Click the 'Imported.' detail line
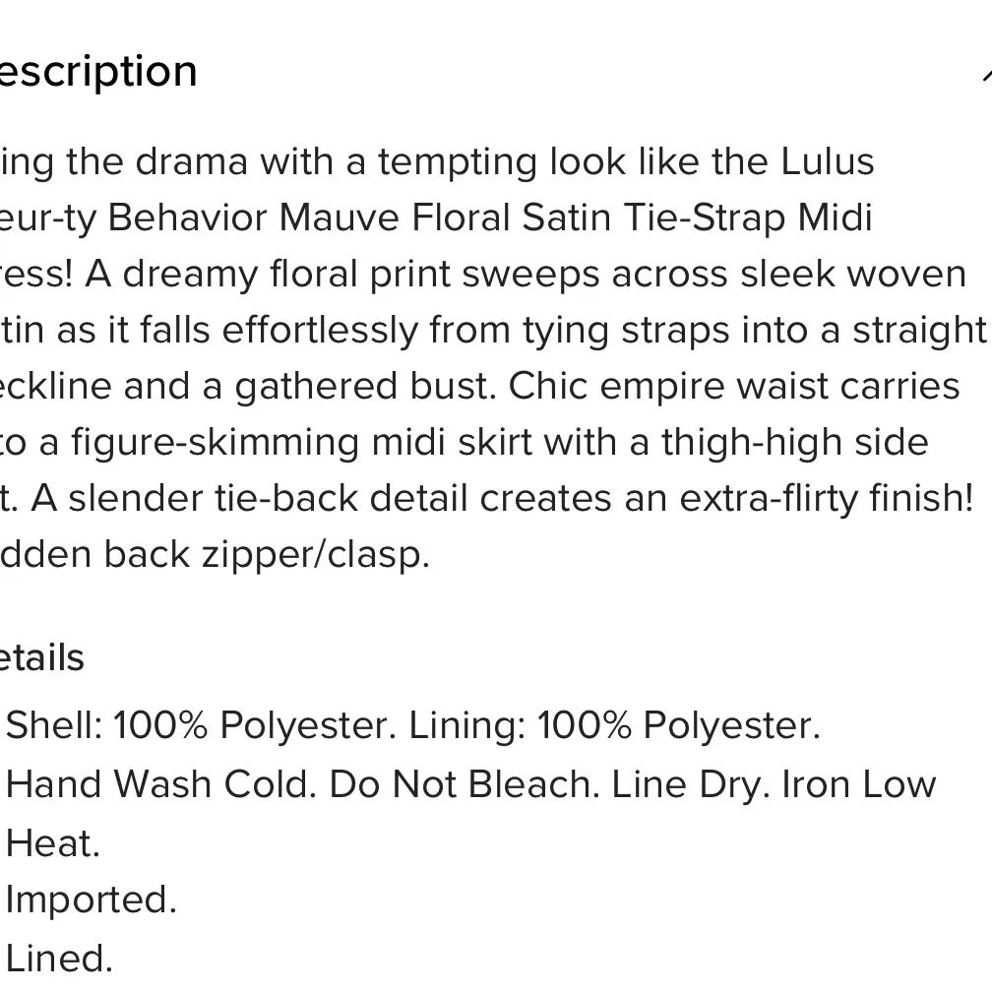The width and height of the screenshot is (992, 992). [x=91, y=899]
